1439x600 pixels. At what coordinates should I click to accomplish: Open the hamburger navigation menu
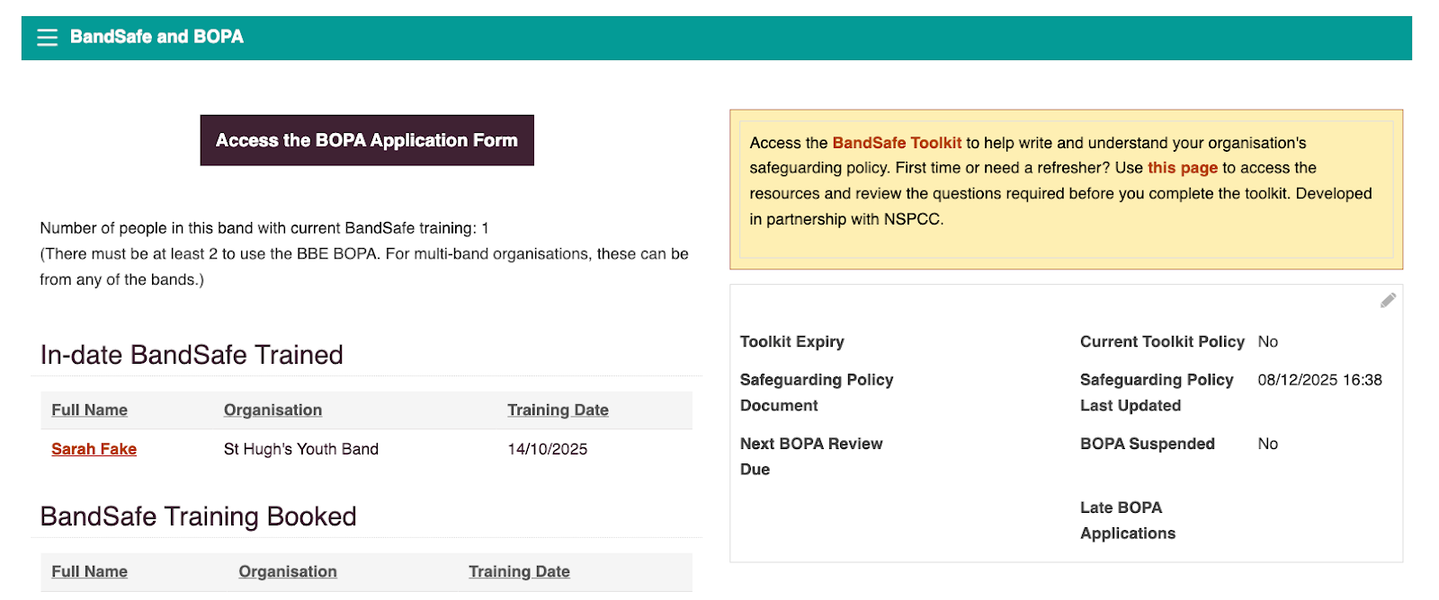coord(47,37)
